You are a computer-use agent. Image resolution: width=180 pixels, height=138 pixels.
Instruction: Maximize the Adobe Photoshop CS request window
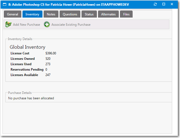tap(164, 4)
